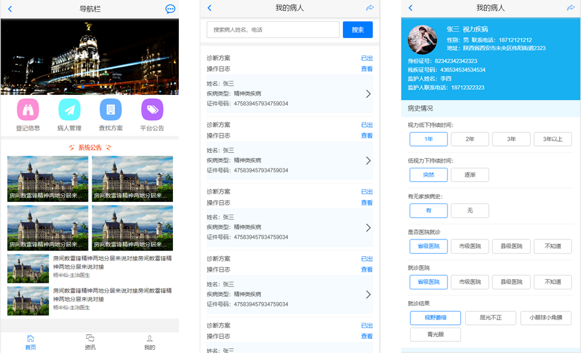The width and height of the screenshot is (581, 353).
Task: Click the address 陕西省西安市未央区 line
Action: pos(496,48)
